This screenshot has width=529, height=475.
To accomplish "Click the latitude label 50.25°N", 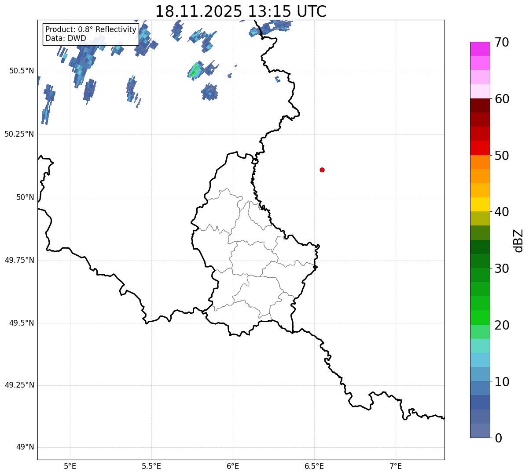I will coord(19,134).
